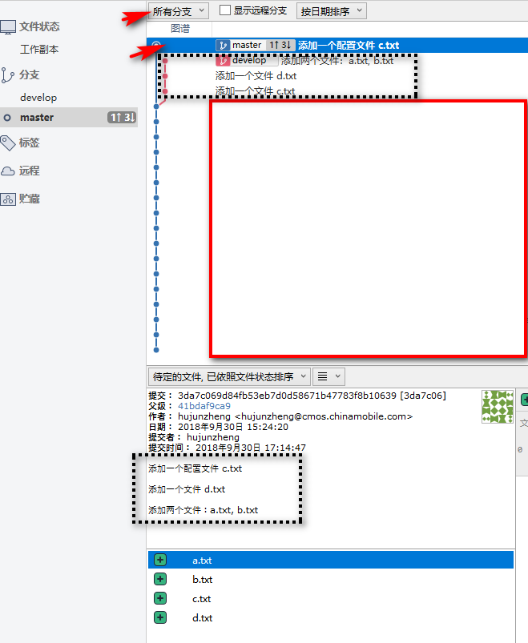Open the 待定的文件 file sort dropdown

[x=229, y=376]
